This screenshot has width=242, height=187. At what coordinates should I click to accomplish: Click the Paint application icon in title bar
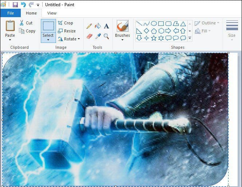[x=3, y=4]
